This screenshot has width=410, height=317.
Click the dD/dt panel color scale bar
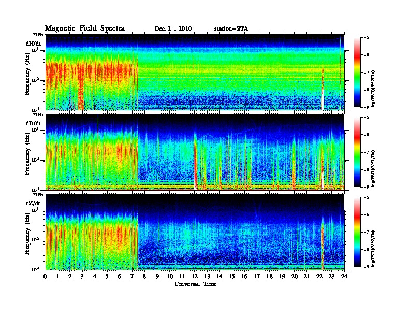[357, 152]
